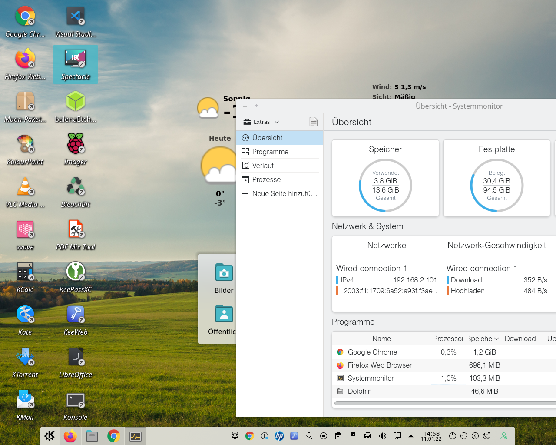Open Visual Studio Code desktop shortcut
The height and width of the screenshot is (445, 556).
76,22
